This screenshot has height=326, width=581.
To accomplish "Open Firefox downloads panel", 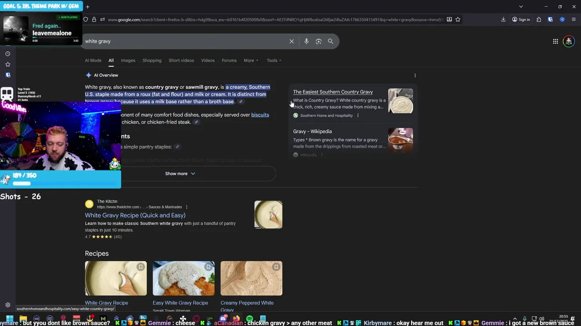I will [503, 19].
